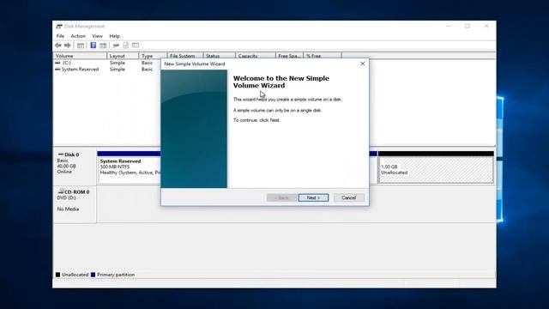Click the (C:) volume drive icon
The image size is (549, 309).
57,63
